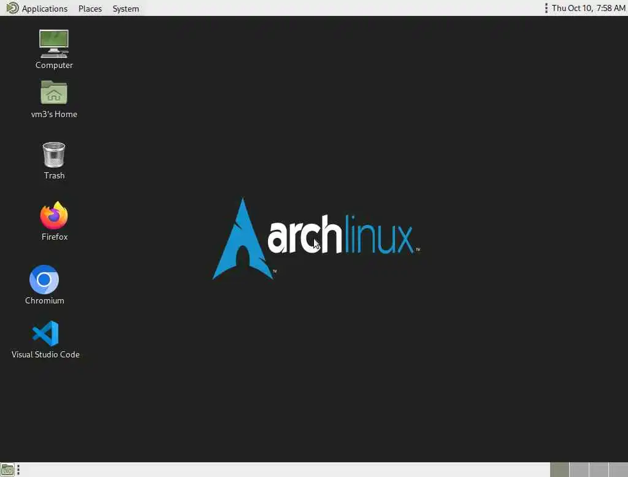This screenshot has height=477, width=628.
Task: Click bottom panel handle beside show desktop
Action: [x=18, y=470]
